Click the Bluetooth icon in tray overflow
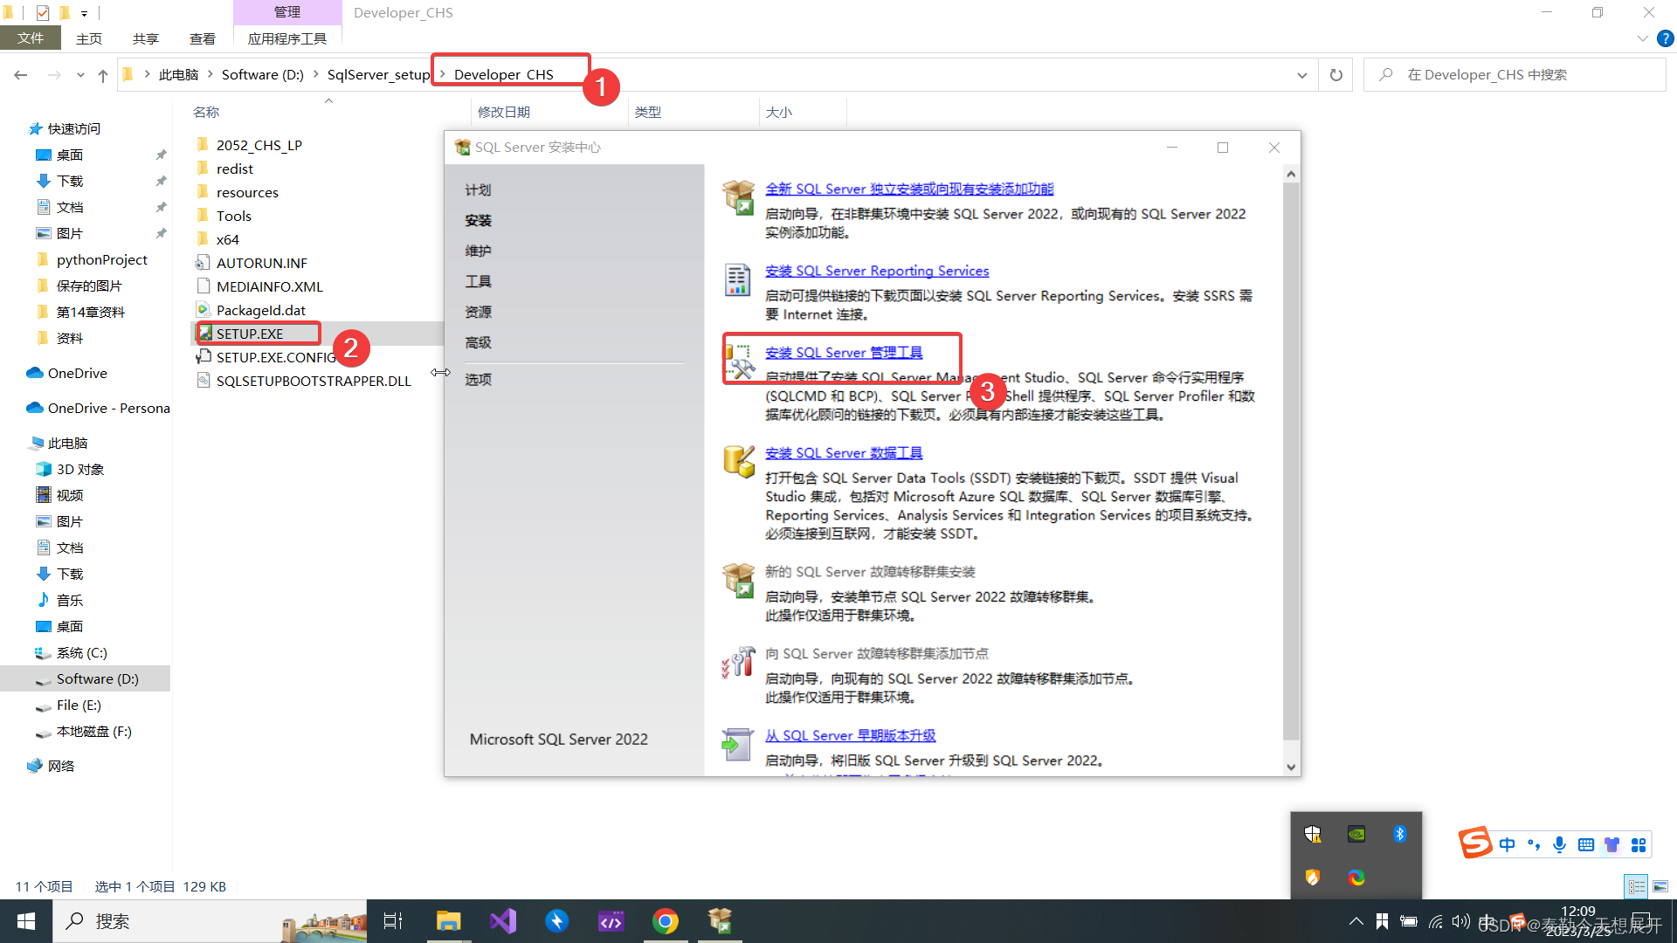Screen dimensions: 1677x943 pos(1399,834)
